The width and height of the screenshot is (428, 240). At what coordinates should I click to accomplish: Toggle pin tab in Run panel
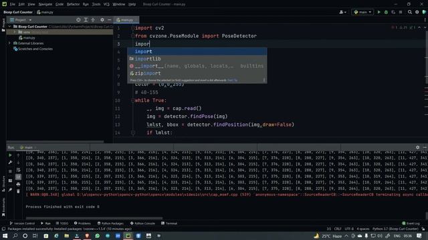[x=11, y=189]
